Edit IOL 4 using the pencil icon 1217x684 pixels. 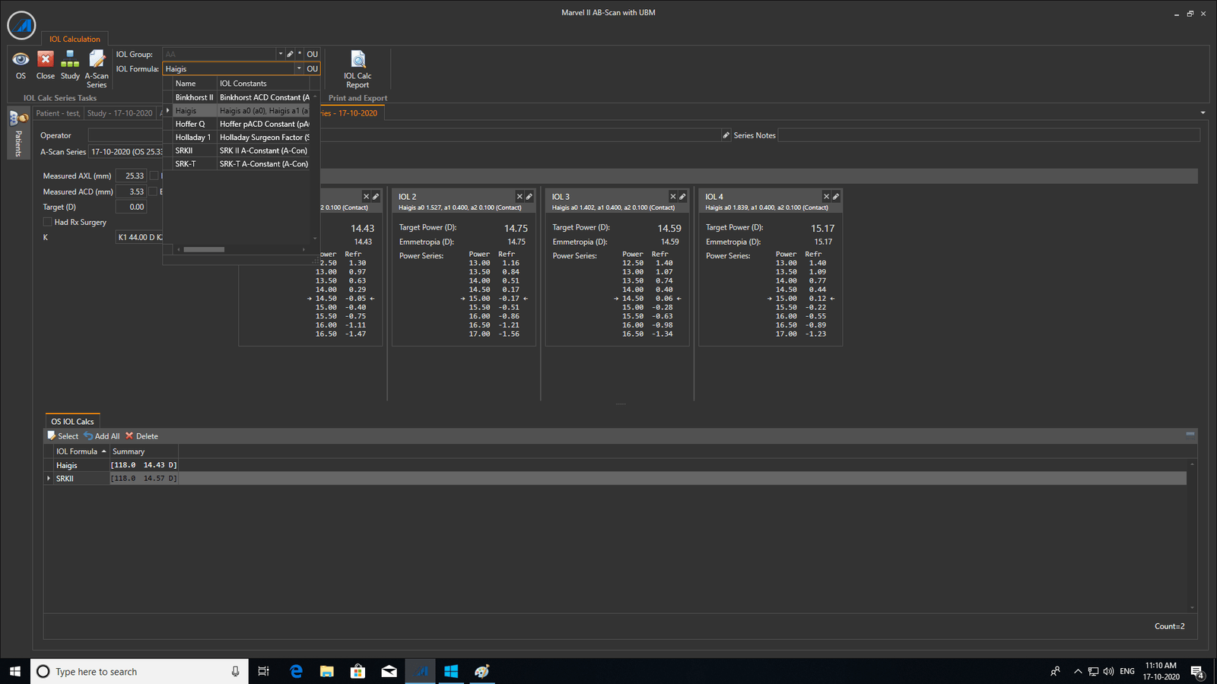[x=836, y=197]
